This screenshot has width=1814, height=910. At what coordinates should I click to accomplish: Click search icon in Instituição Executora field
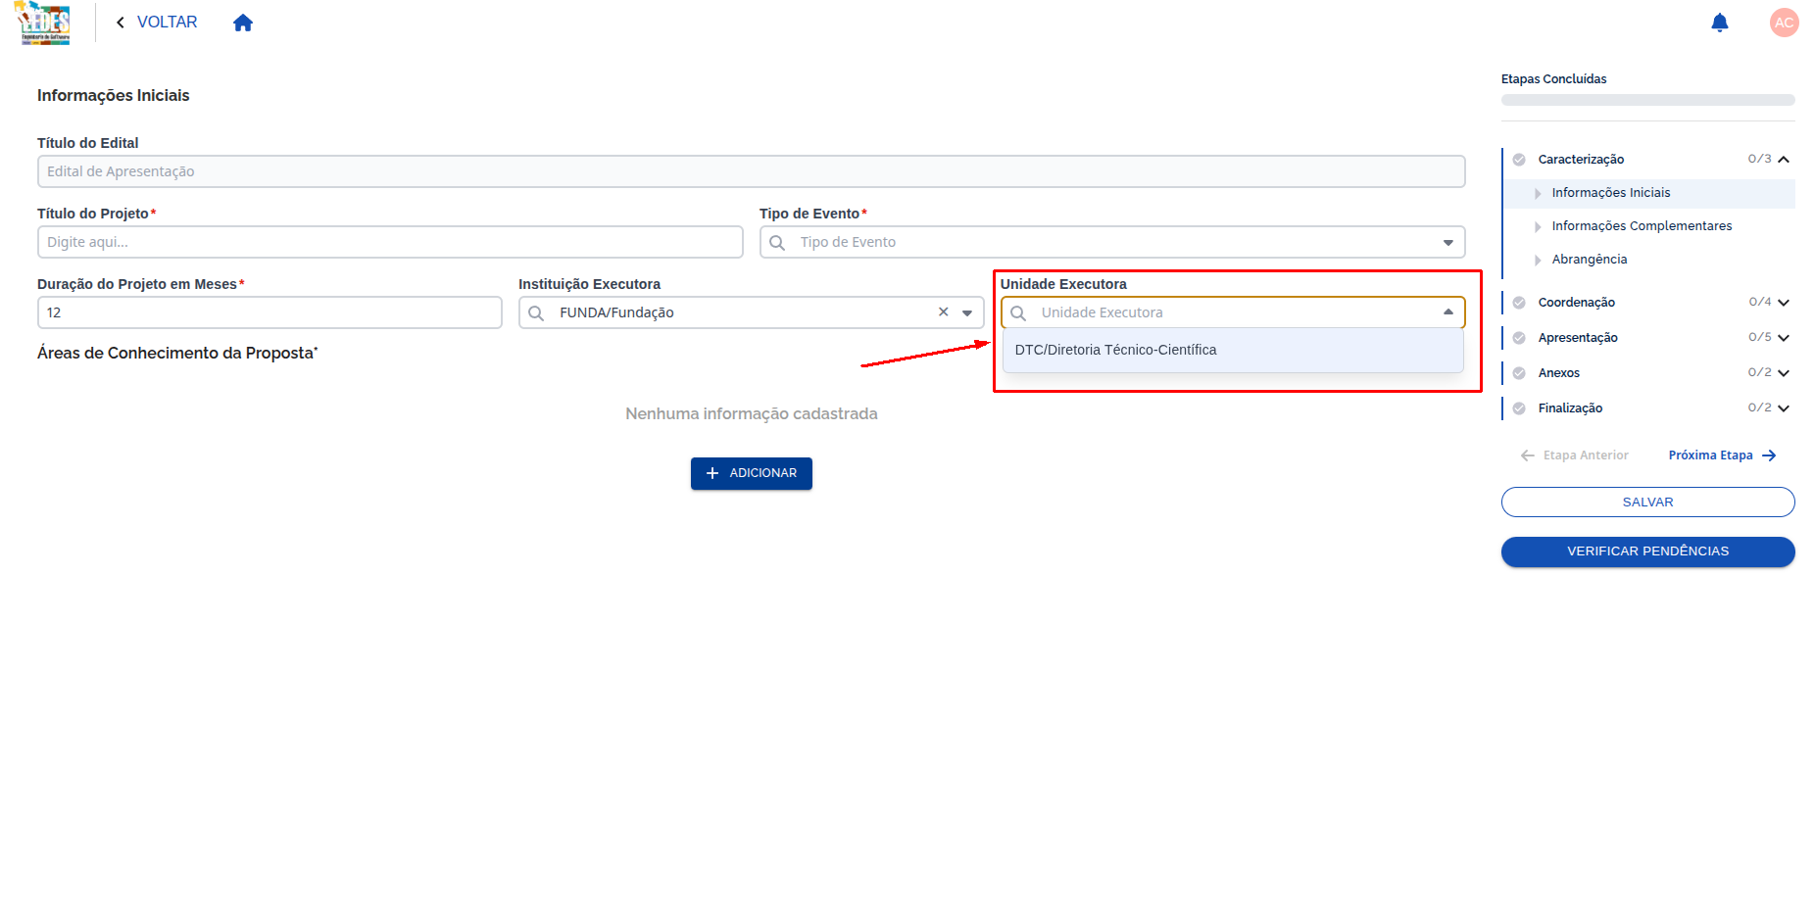(x=536, y=312)
